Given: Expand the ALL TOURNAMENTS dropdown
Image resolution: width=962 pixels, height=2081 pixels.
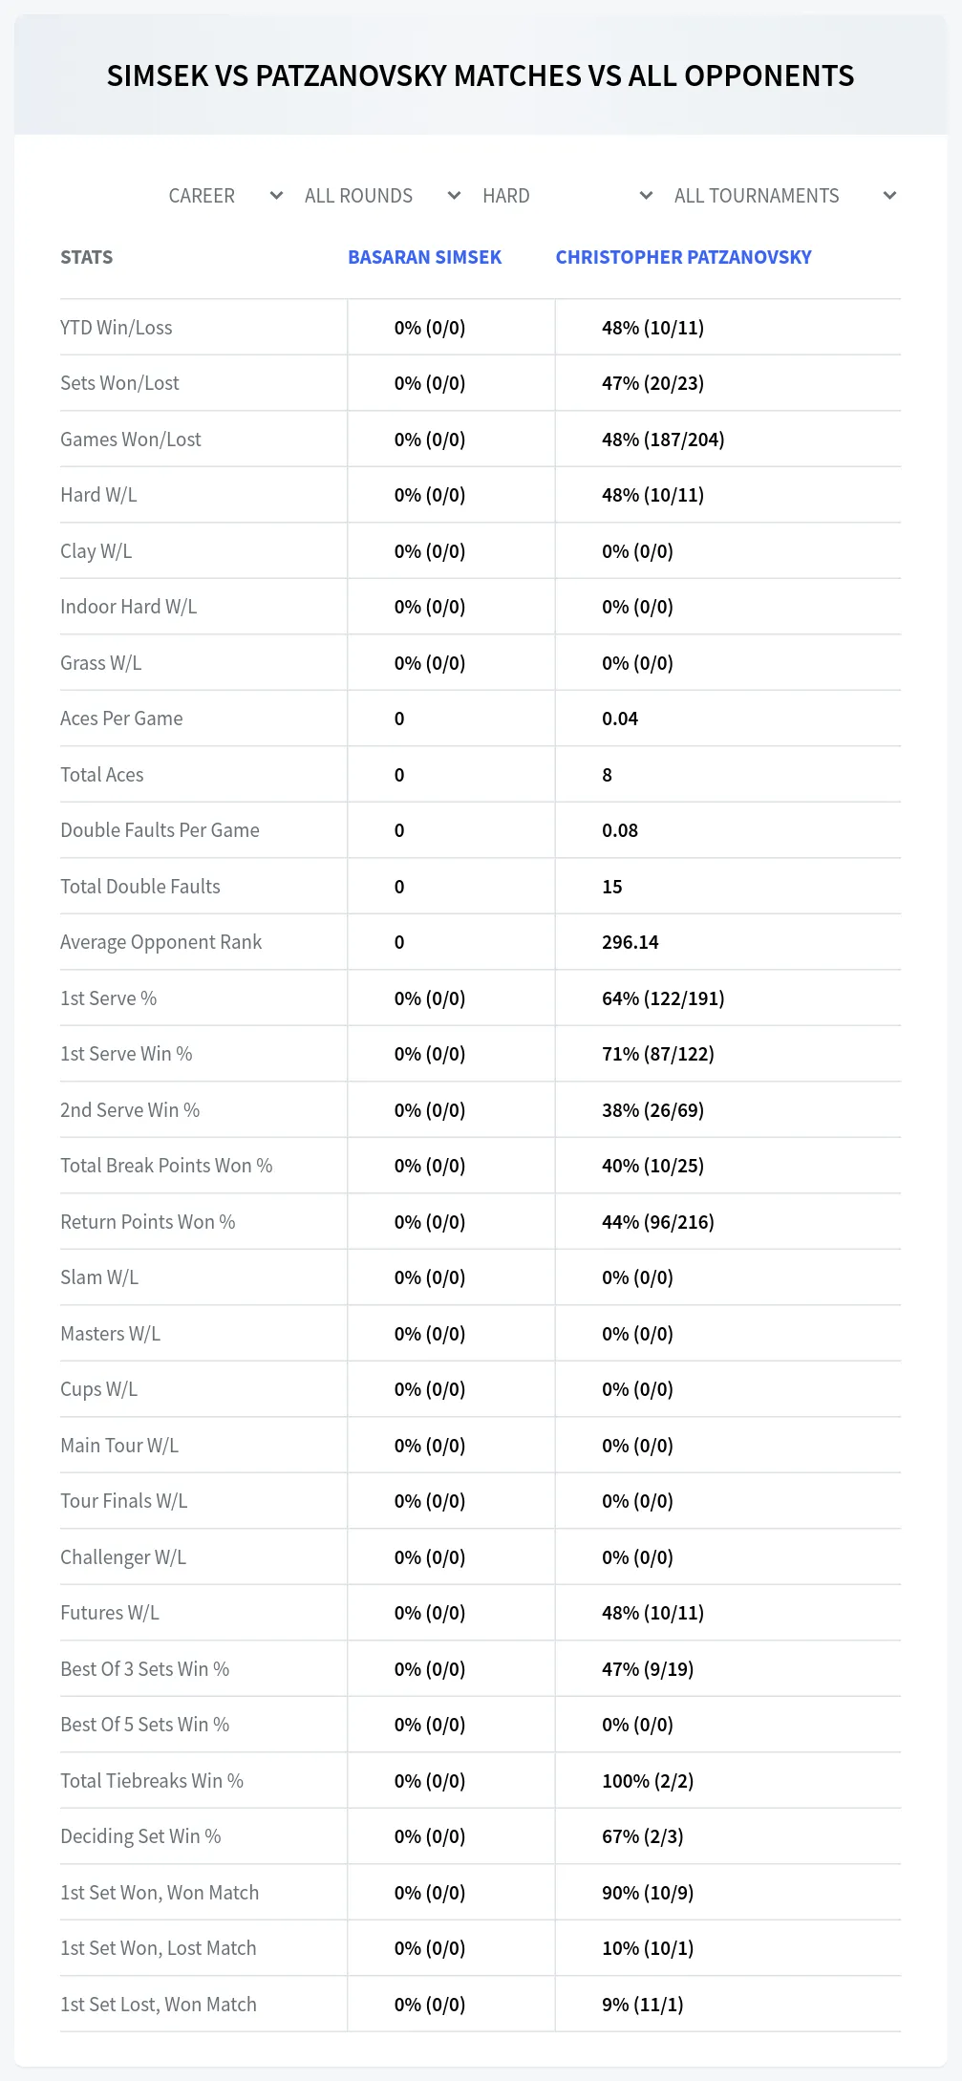Looking at the screenshot, I should point(784,196).
